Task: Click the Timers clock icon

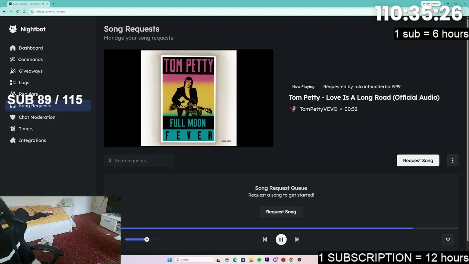Action: click(x=13, y=129)
